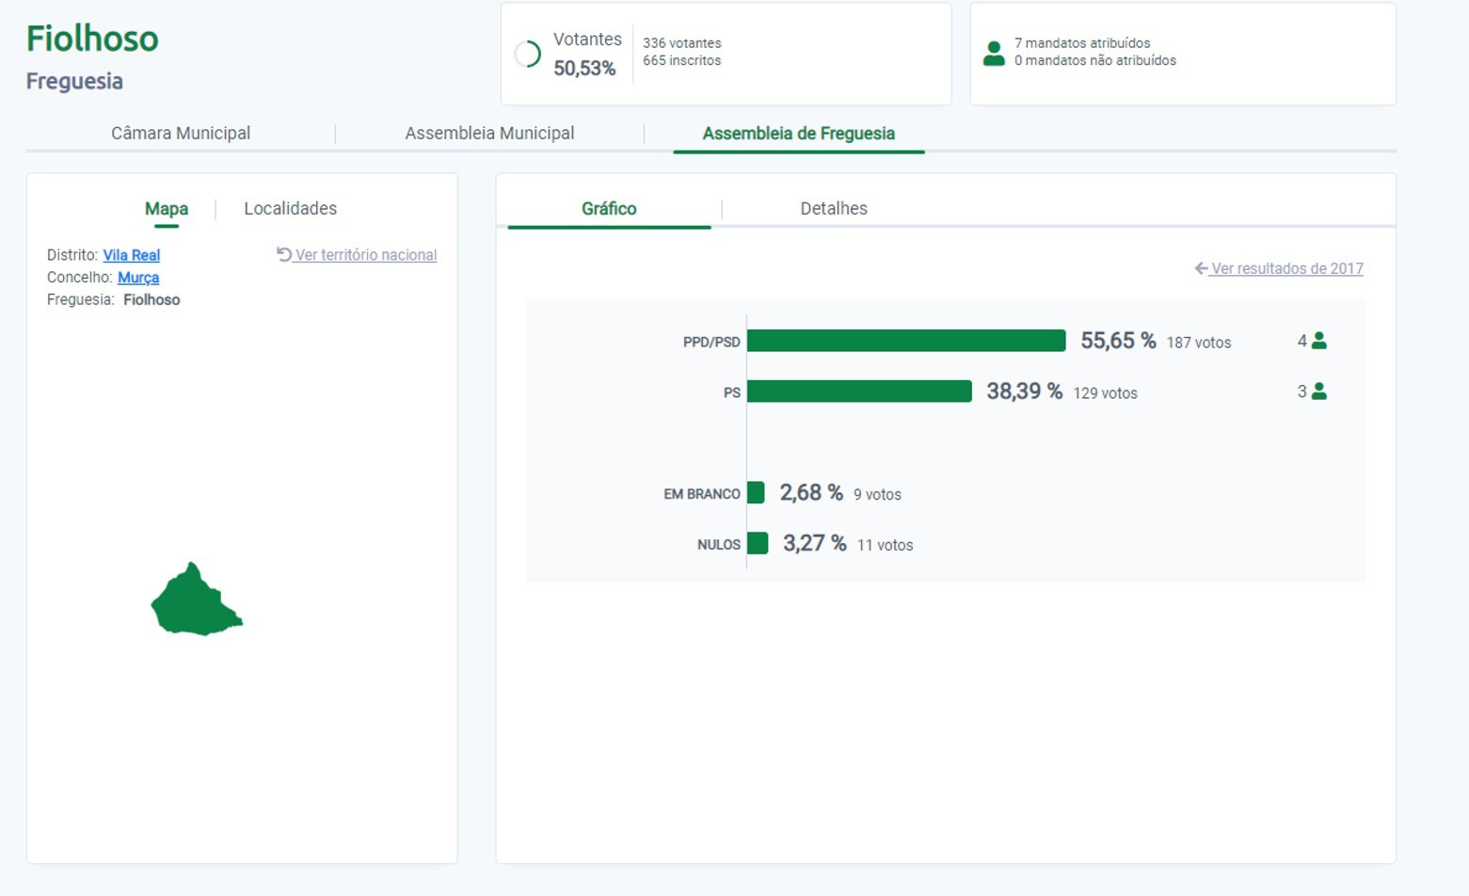Click the PPD/PSD green result bar
This screenshot has height=896, width=1469.
tap(905, 341)
